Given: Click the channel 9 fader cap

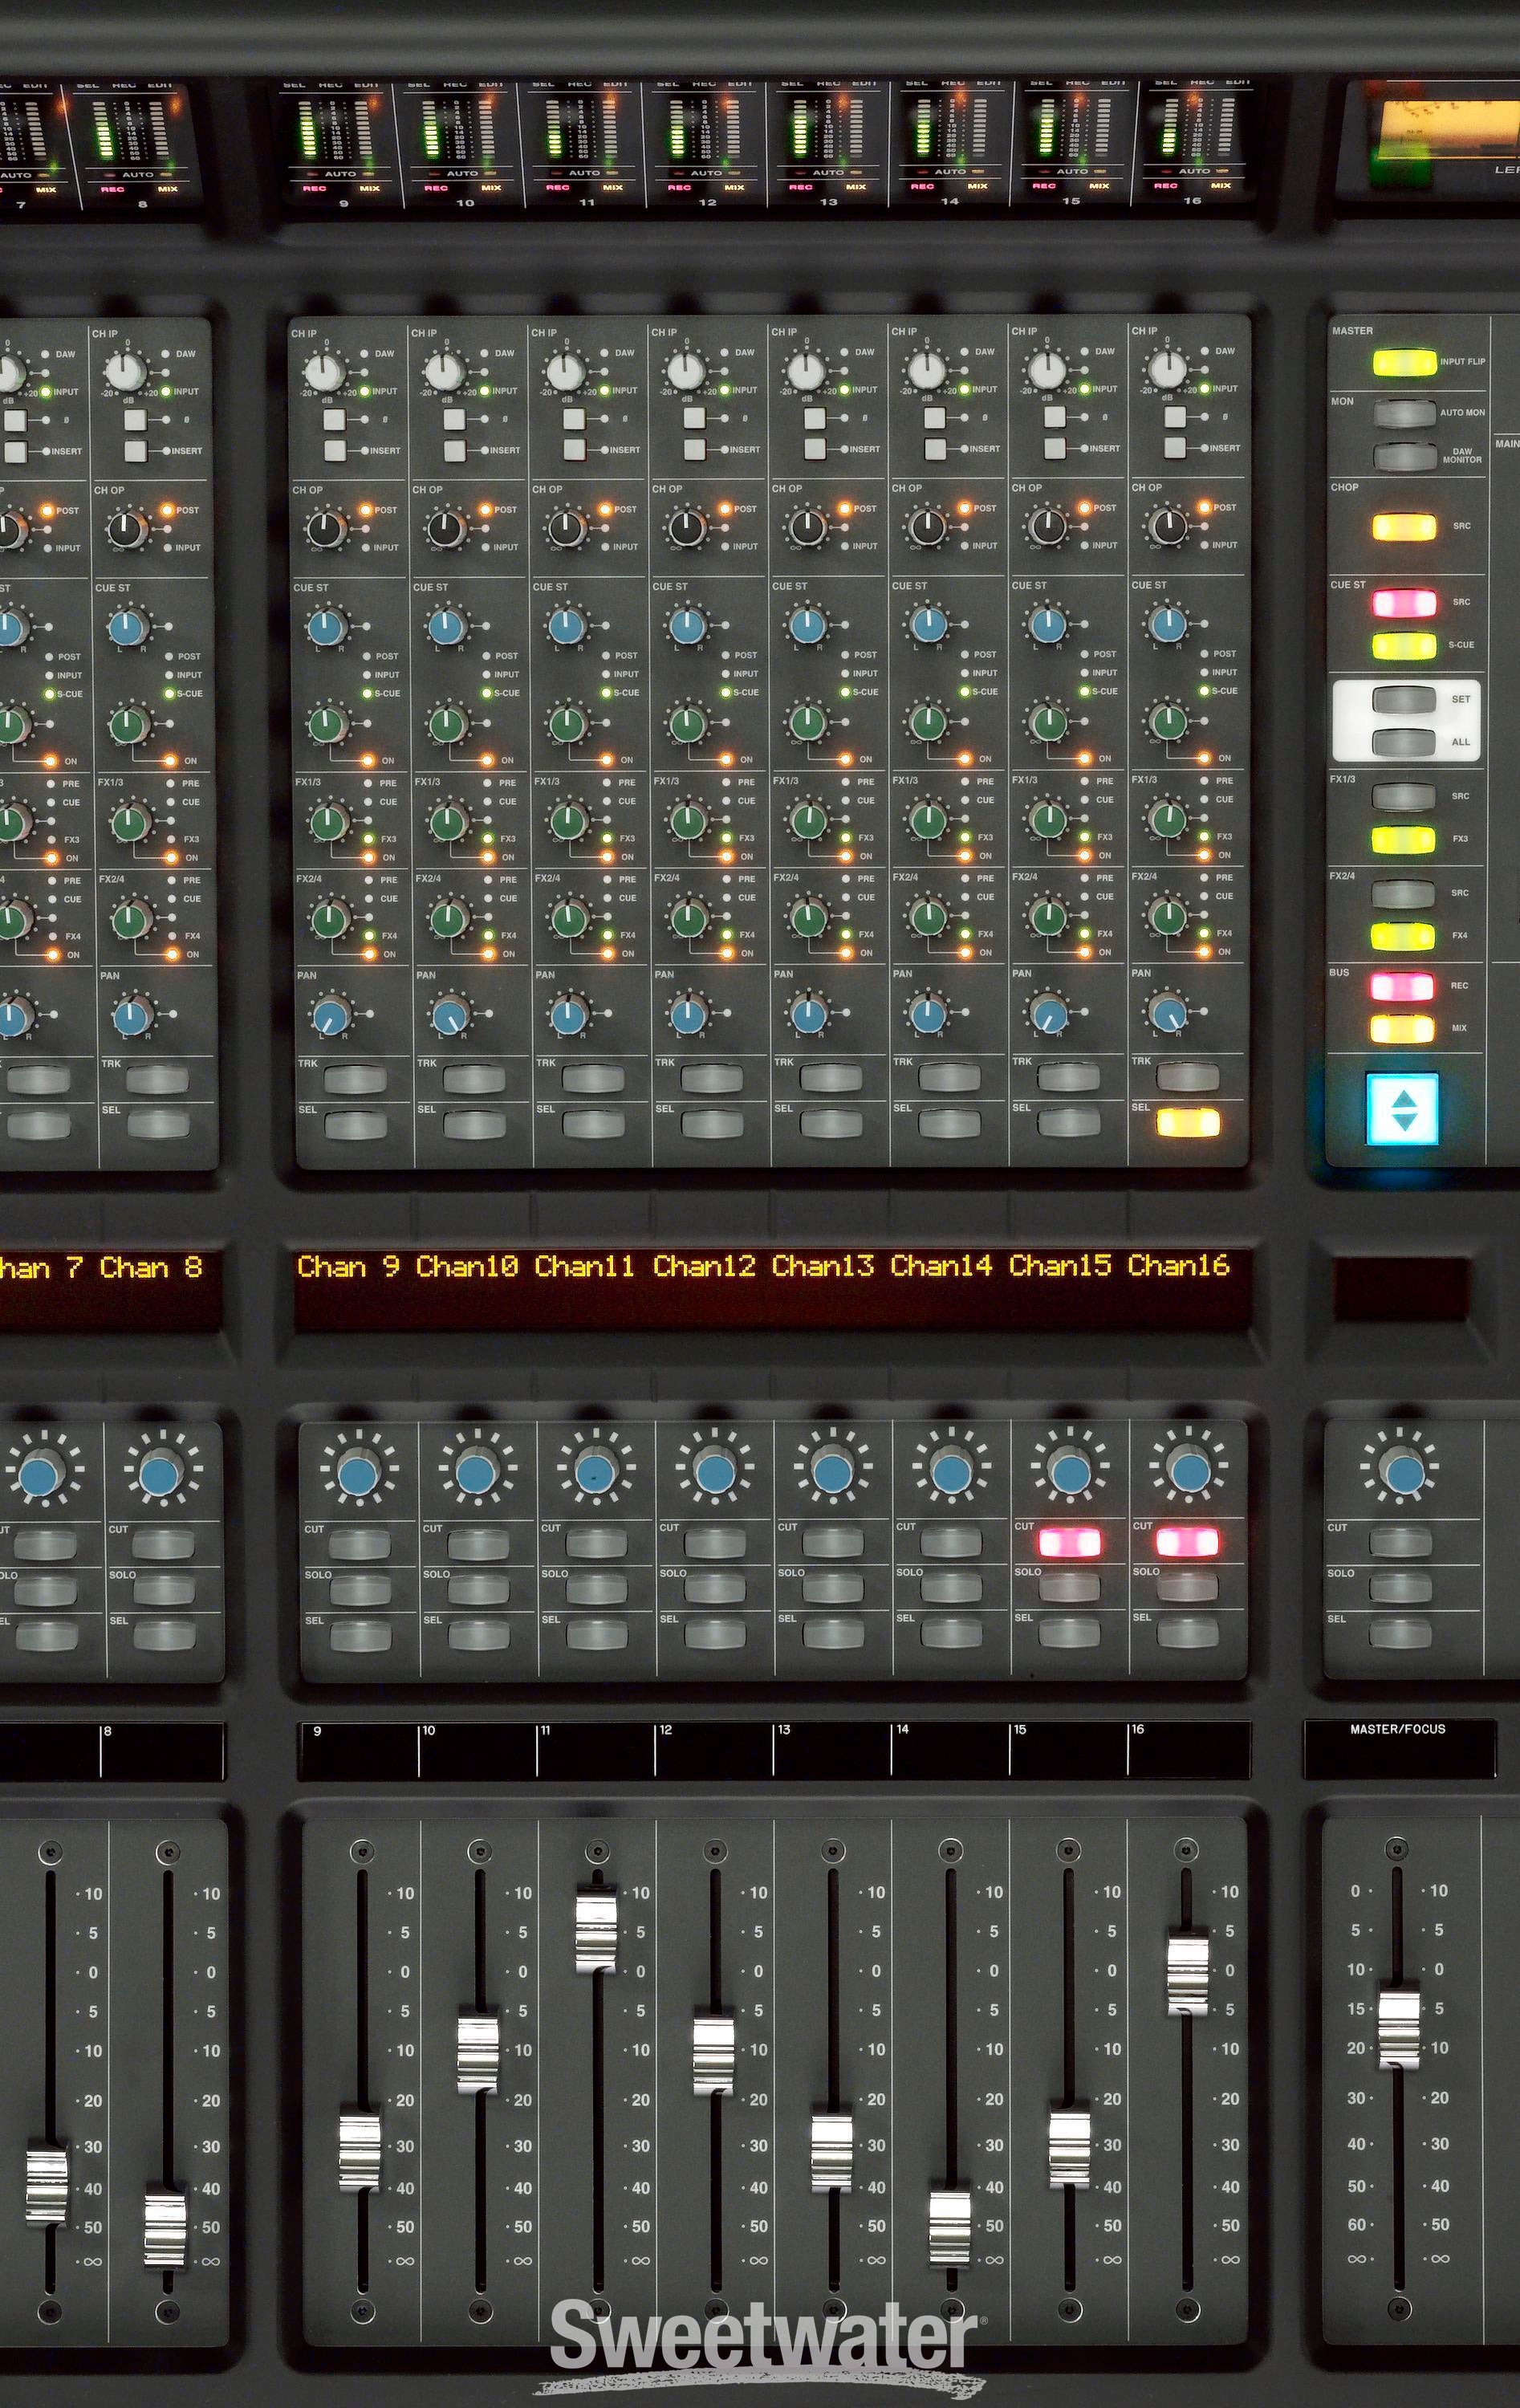Looking at the screenshot, I should [x=360, y=2148].
